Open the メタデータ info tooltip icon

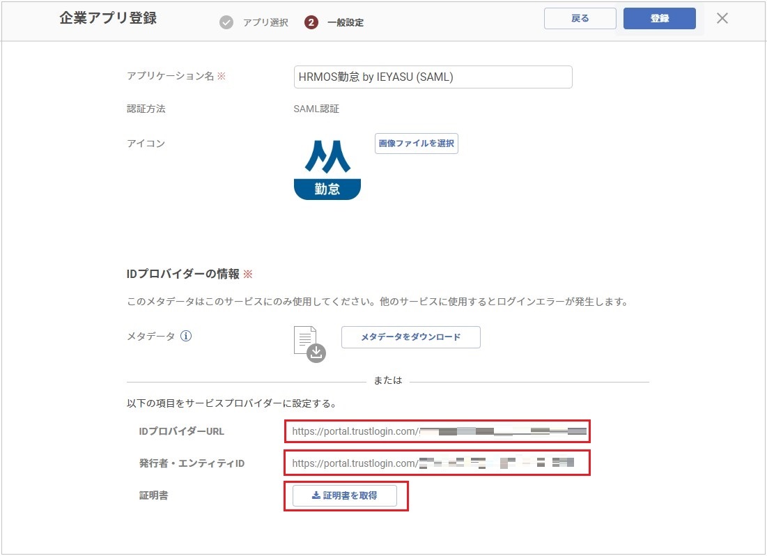coord(186,337)
